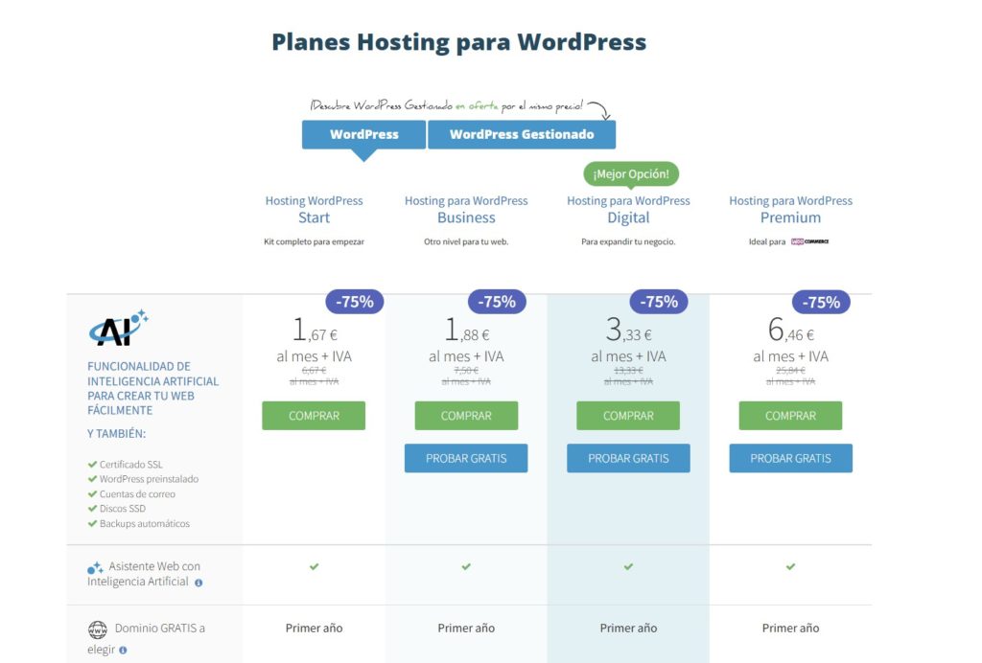Image resolution: width=982 pixels, height=663 pixels.
Task: Click the Certificado SSL feature text
Action: coord(130,465)
